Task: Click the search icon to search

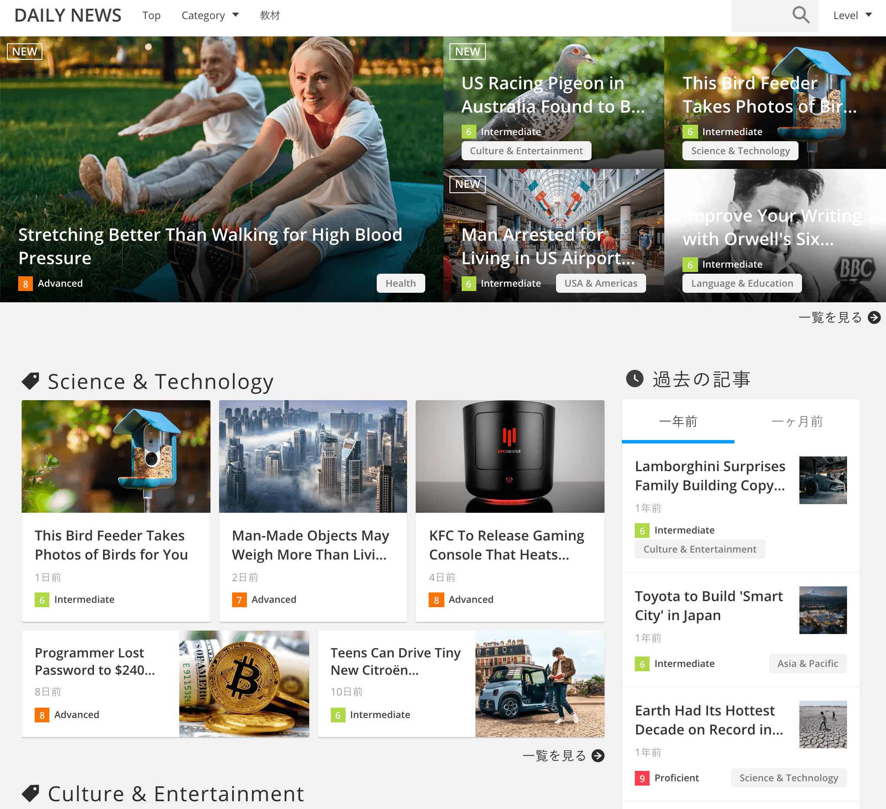Action: [x=801, y=16]
